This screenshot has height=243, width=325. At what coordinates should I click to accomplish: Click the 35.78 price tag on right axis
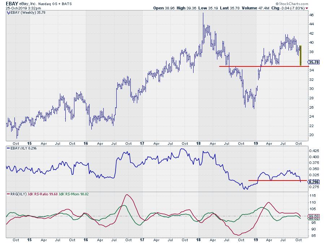pos(313,62)
